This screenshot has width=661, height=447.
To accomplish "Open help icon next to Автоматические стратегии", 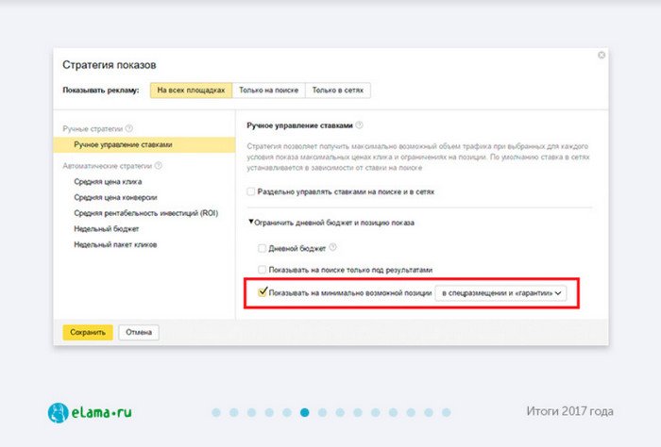I will [158, 166].
